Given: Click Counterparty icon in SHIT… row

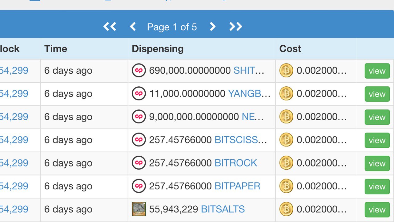Looking at the screenshot, I should point(139,71).
